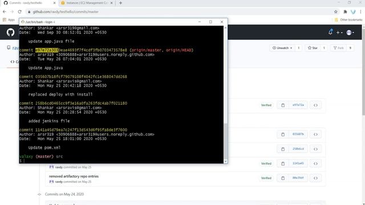
Task: Open commit 258b6cd link
Action: coord(298,149)
